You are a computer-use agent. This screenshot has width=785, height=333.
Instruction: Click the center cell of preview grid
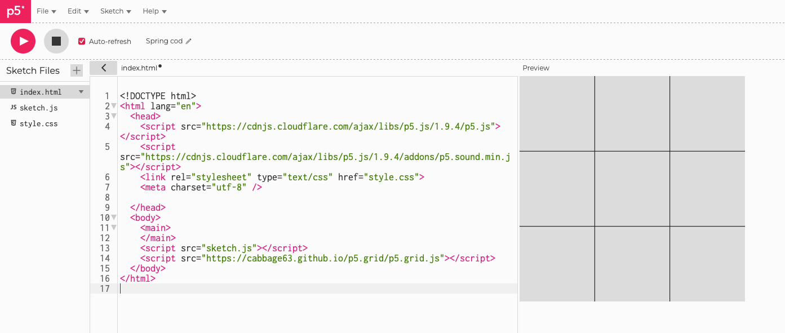[632, 189]
